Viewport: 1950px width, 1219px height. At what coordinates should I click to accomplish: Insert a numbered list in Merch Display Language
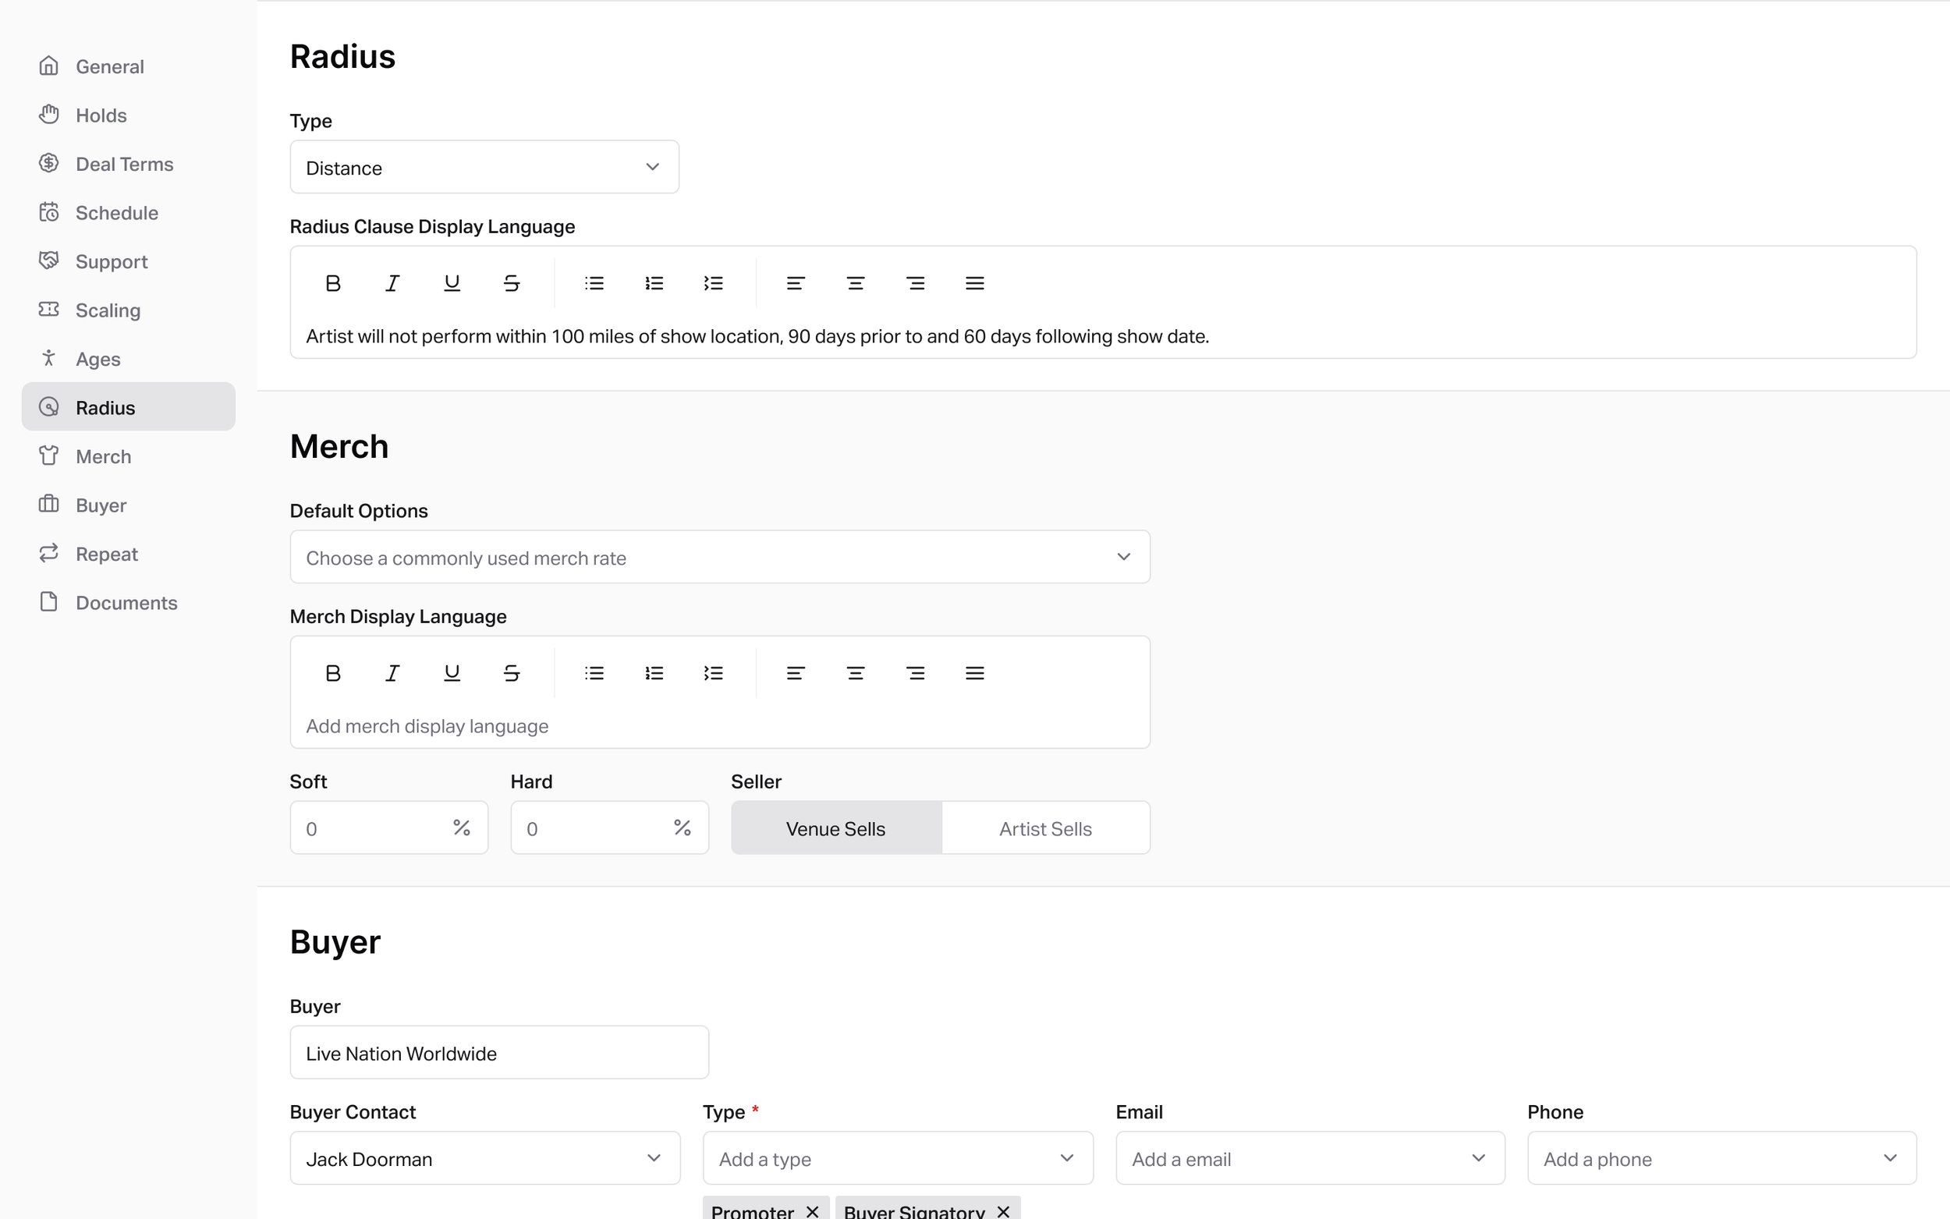[x=654, y=672]
